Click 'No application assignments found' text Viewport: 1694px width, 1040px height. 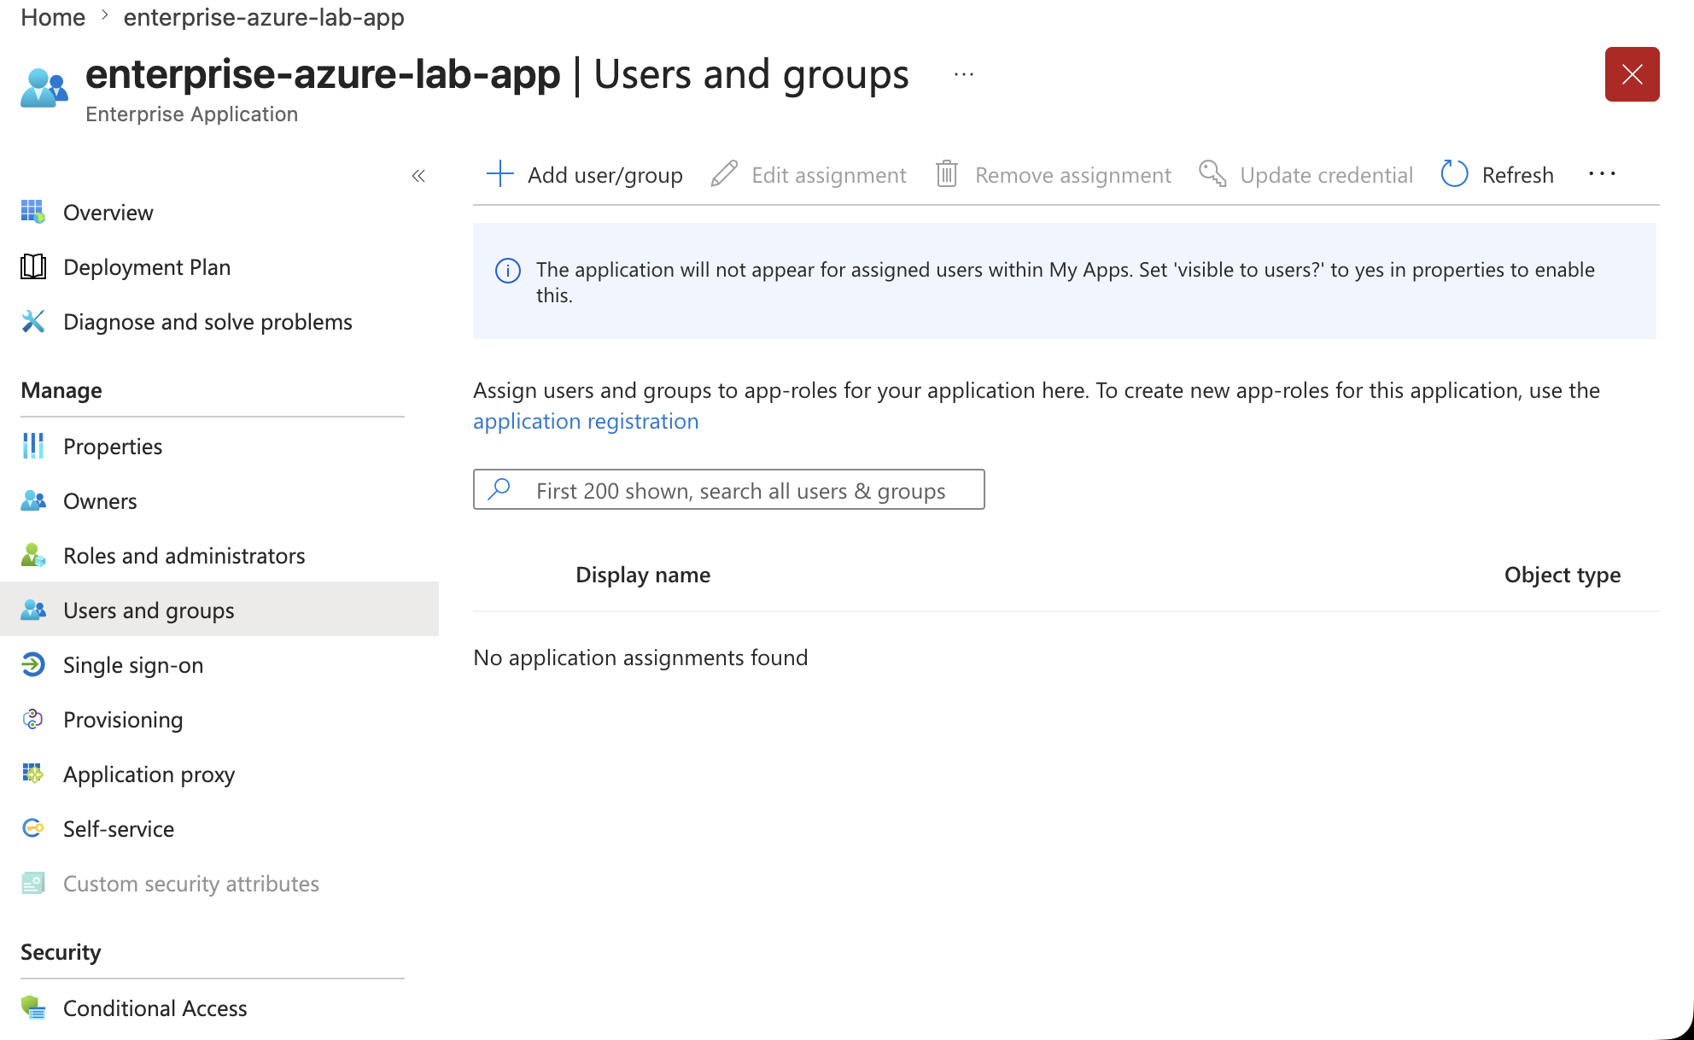click(640, 657)
